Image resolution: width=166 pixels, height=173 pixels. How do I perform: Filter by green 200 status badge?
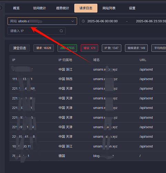click(67, 48)
